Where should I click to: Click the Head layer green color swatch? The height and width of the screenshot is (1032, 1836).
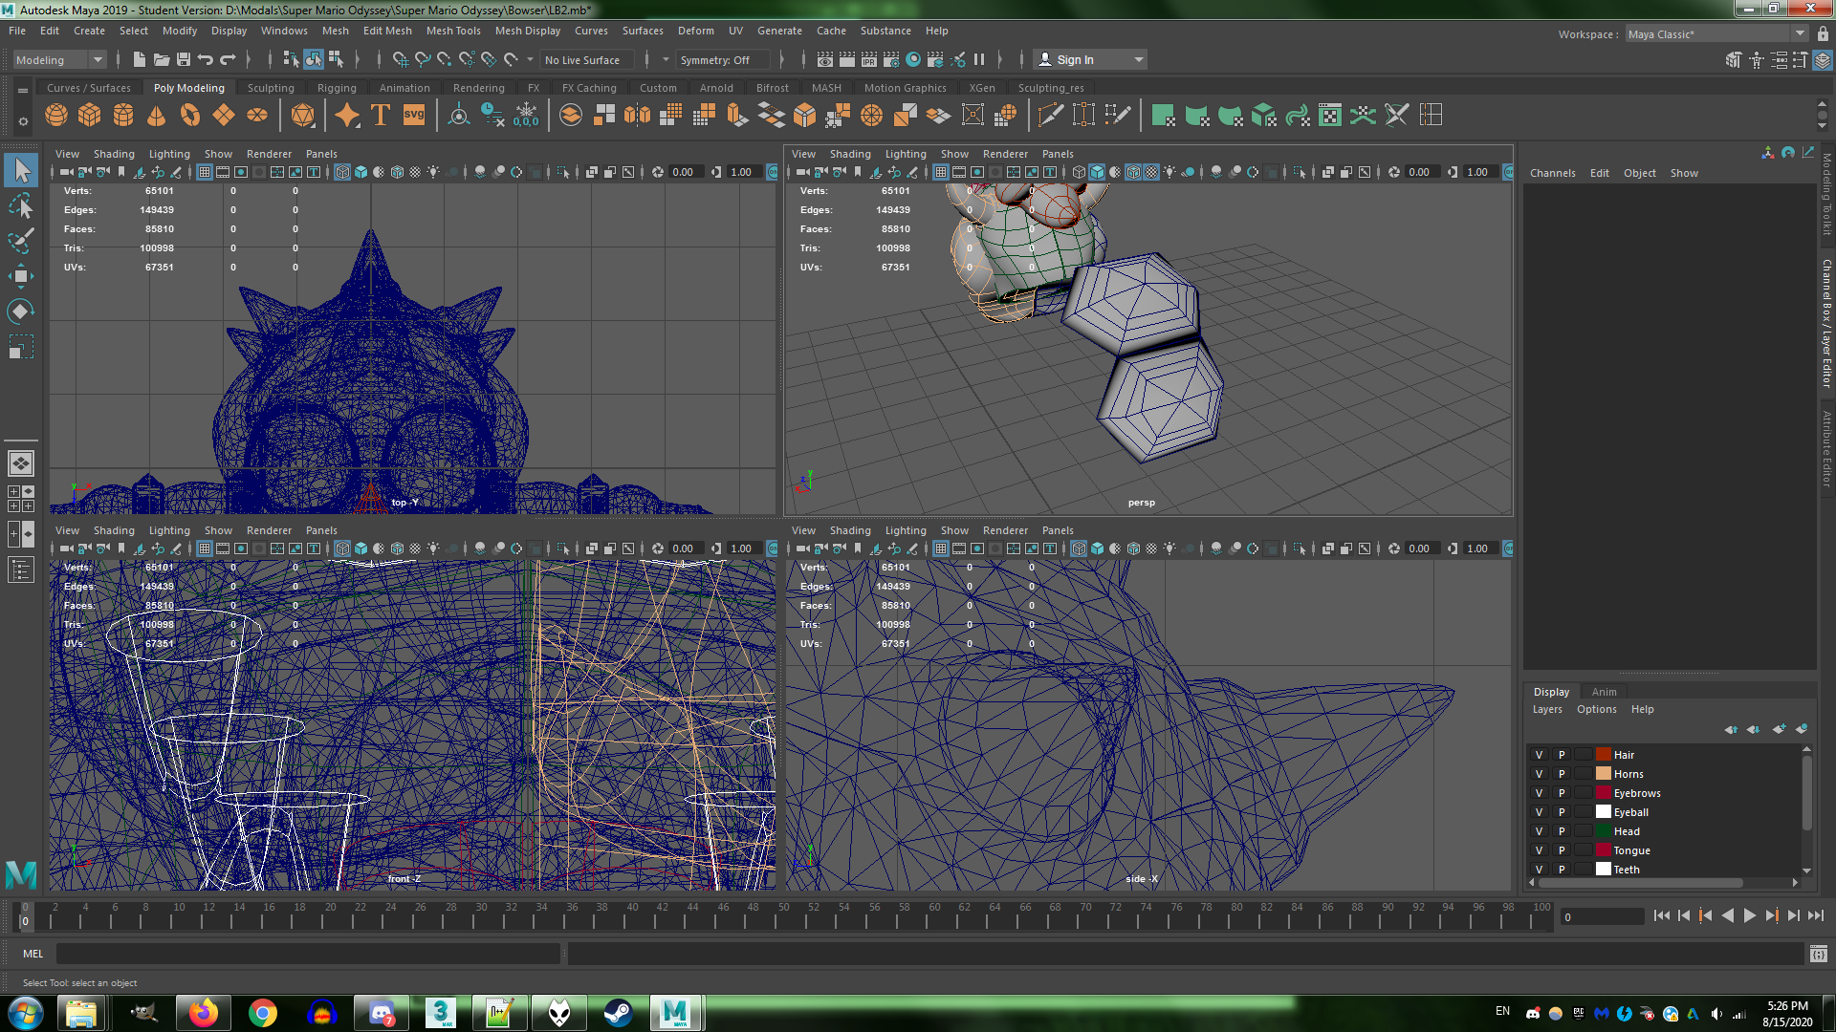pos(1604,831)
